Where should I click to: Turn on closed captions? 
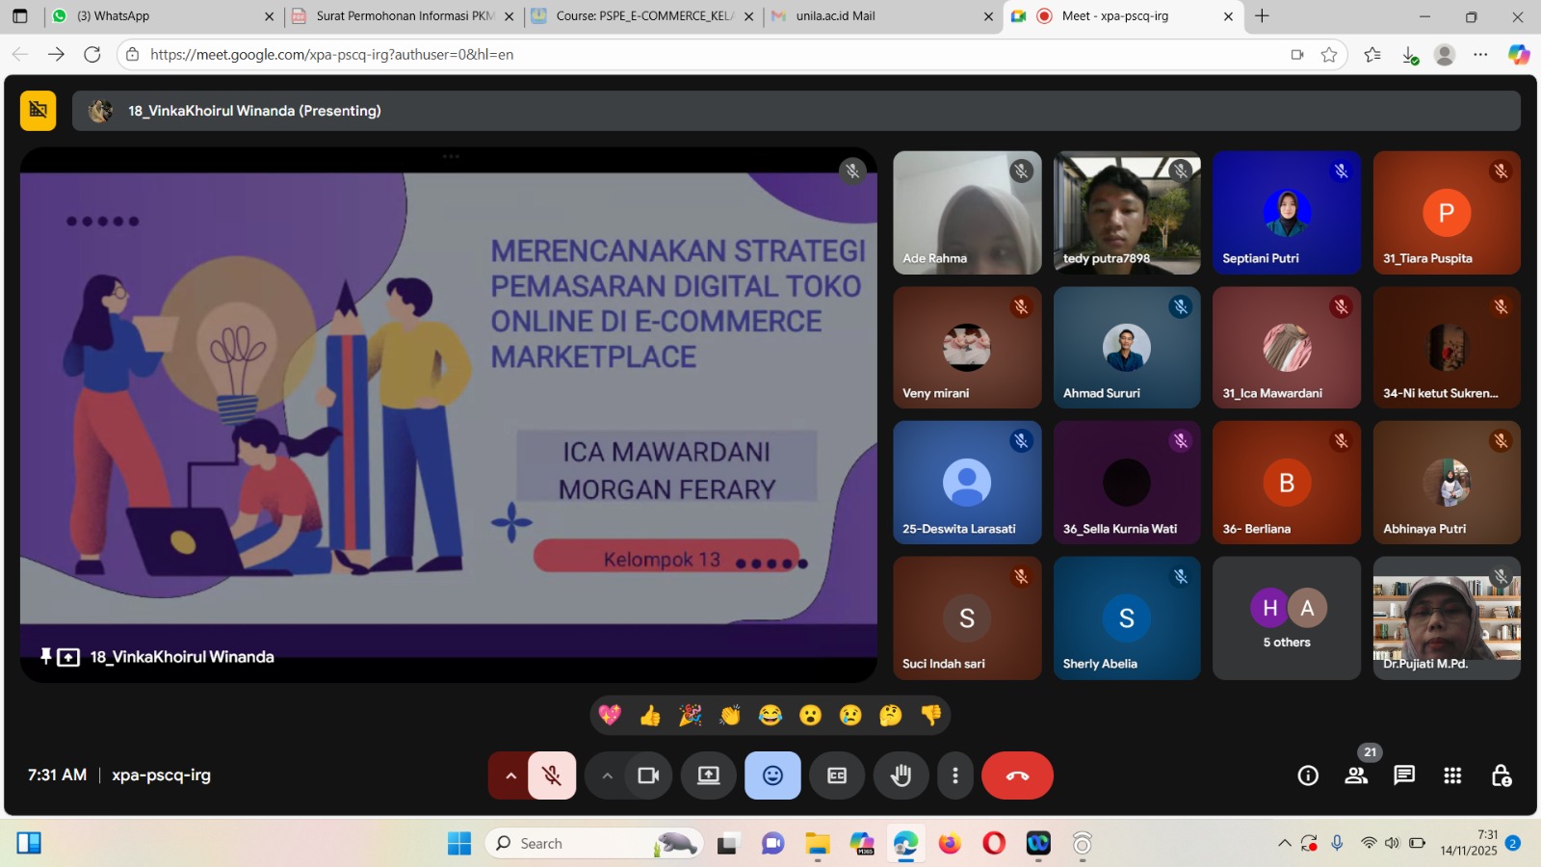(x=837, y=775)
